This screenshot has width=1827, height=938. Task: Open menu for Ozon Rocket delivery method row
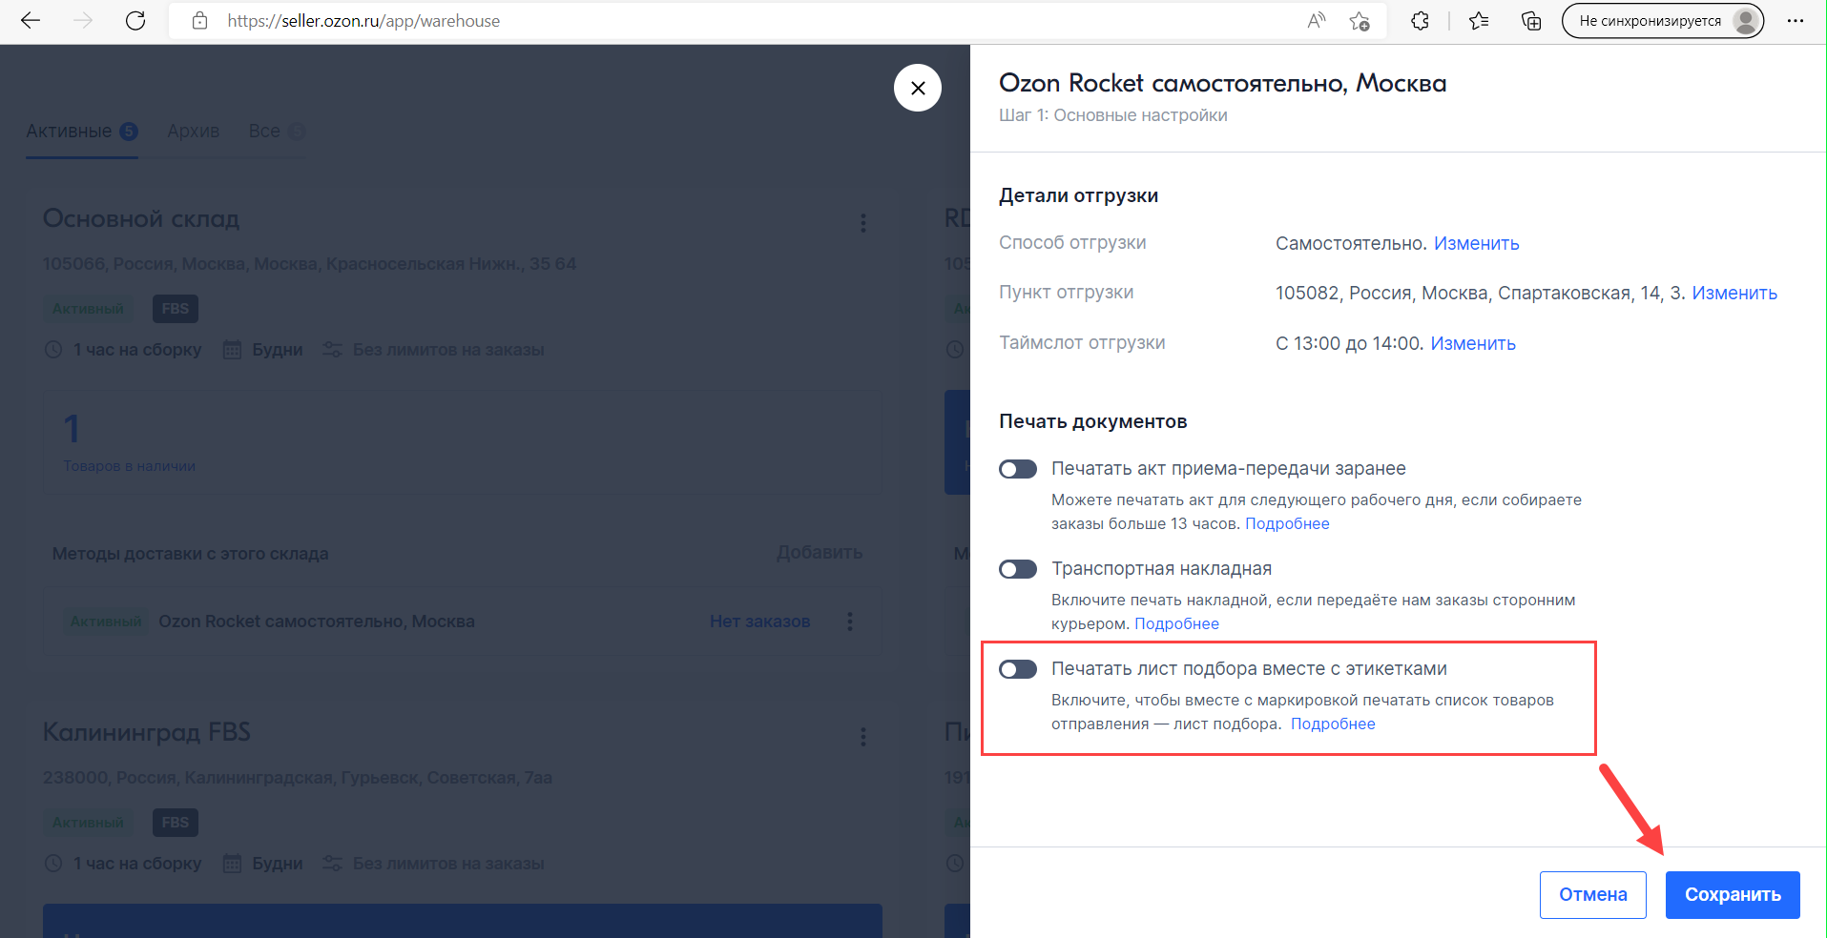click(850, 622)
